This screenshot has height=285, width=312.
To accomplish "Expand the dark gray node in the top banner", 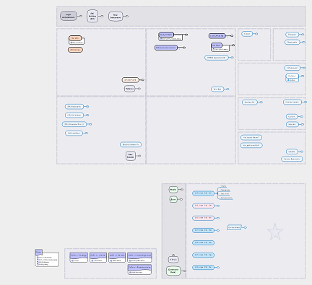I will coord(81,16).
